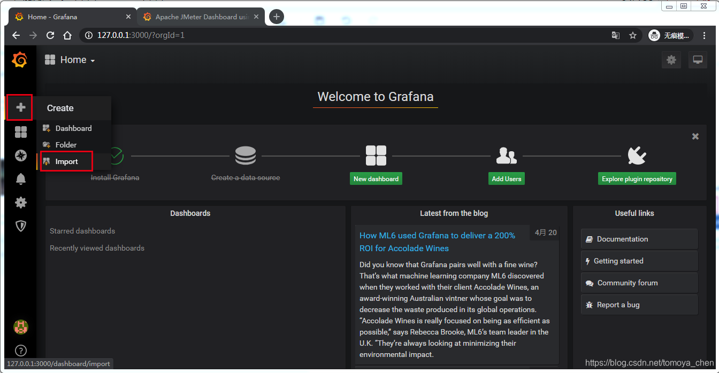The width and height of the screenshot is (719, 373).
Task: Switch to Home - Grafana tab
Action: coord(72,17)
